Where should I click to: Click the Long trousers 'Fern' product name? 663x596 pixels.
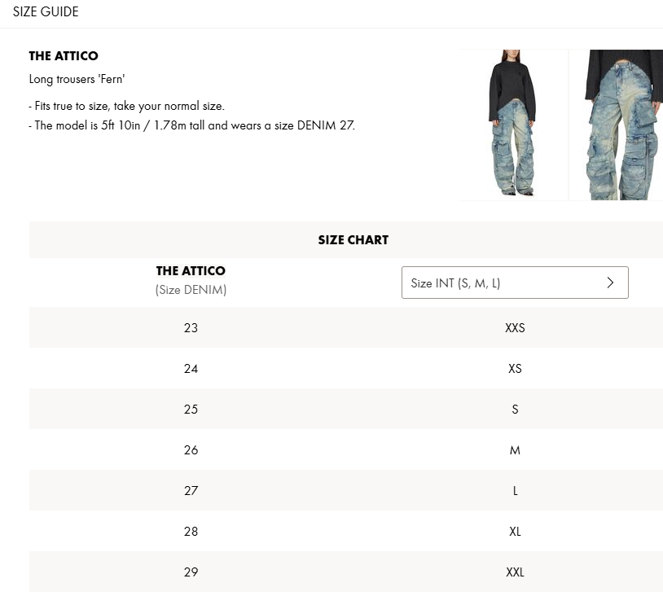pos(77,80)
